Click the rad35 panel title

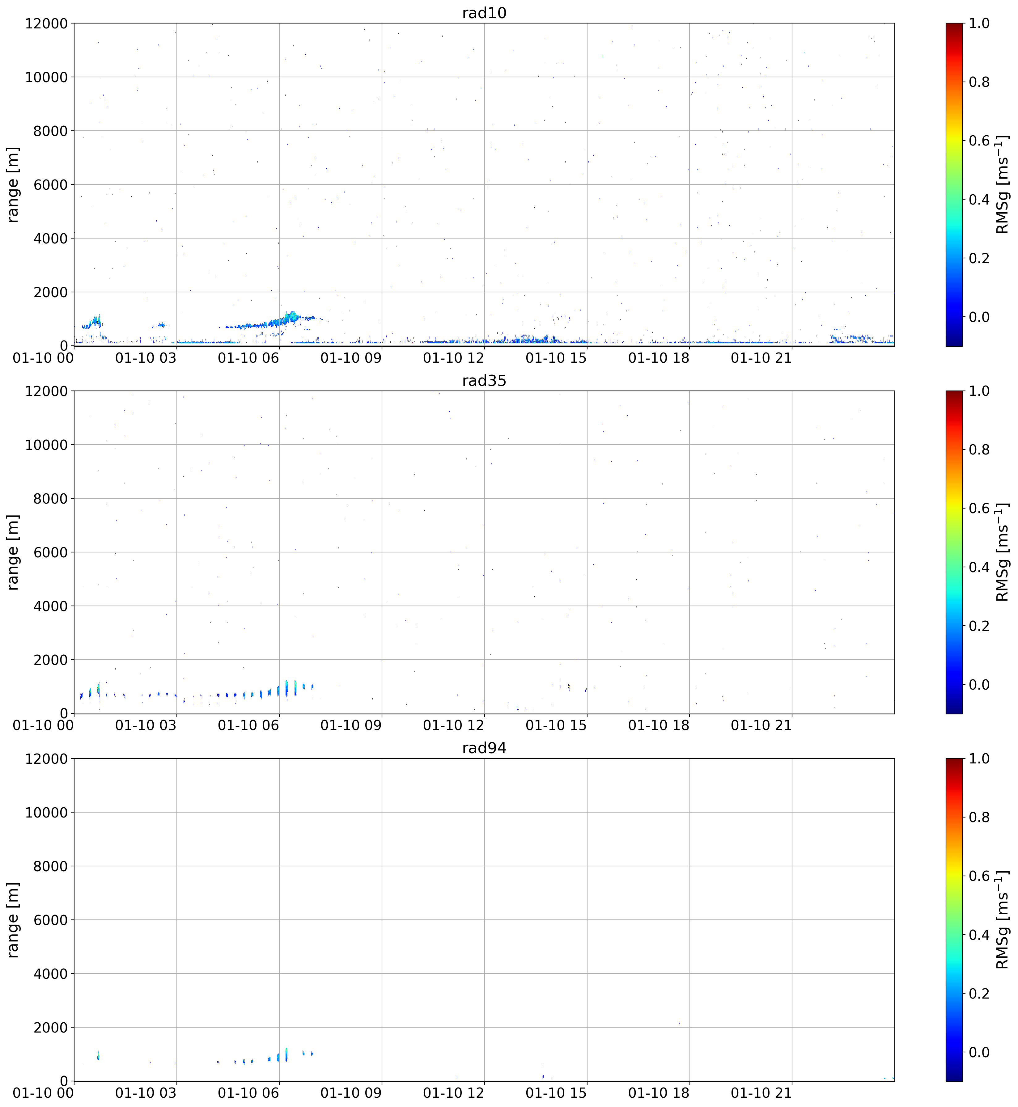click(484, 381)
